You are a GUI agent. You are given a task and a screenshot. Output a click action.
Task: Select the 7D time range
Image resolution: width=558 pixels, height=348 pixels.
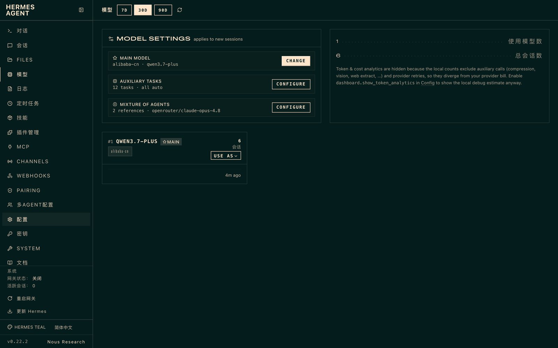click(124, 10)
